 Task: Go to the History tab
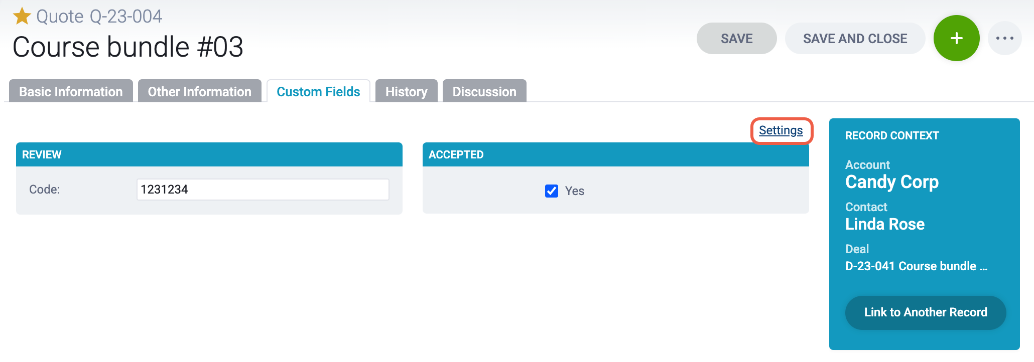406,91
